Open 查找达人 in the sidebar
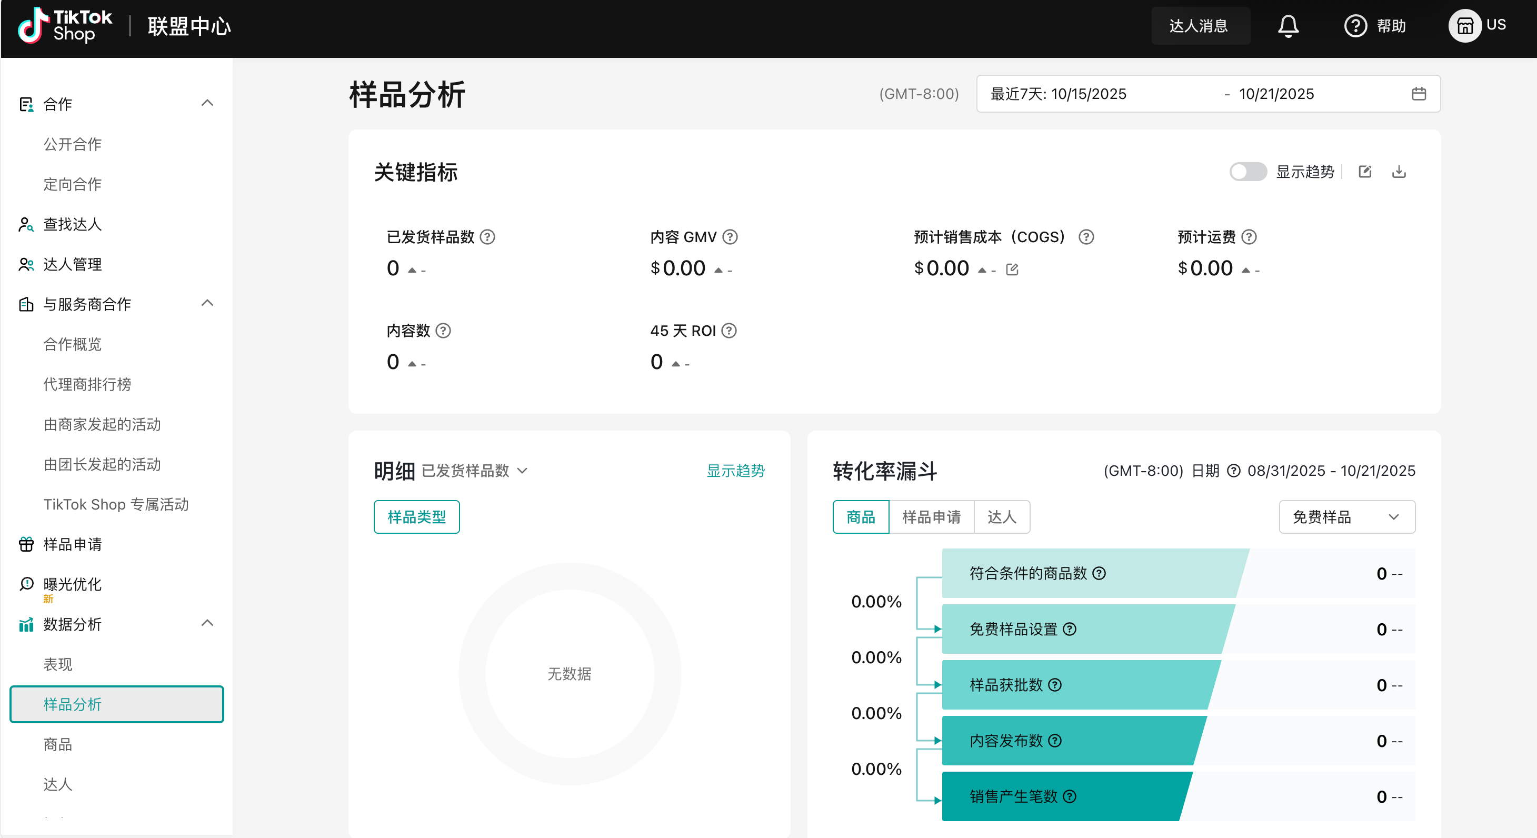Screen dimensions: 1537x838 (x=72, y=224)
